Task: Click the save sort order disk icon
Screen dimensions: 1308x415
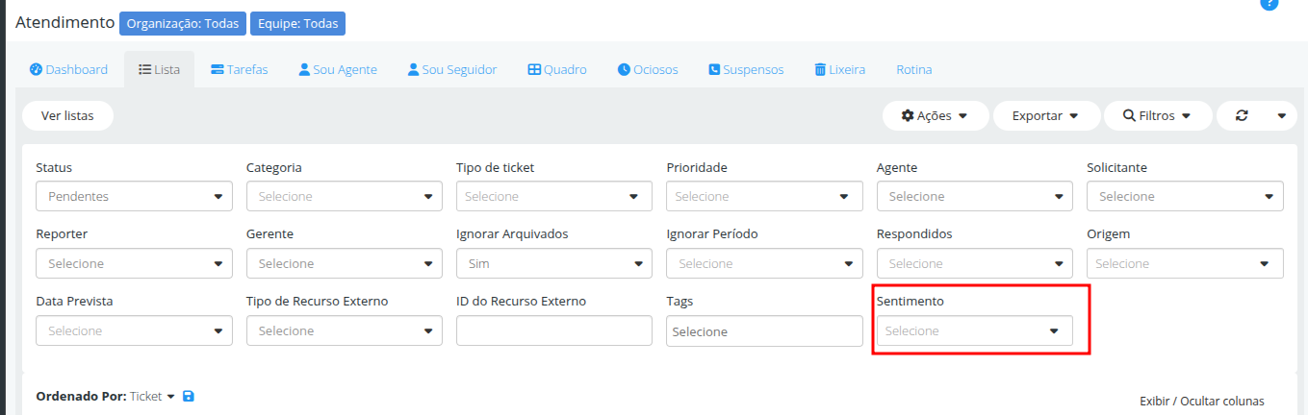Action: [189, 396]
